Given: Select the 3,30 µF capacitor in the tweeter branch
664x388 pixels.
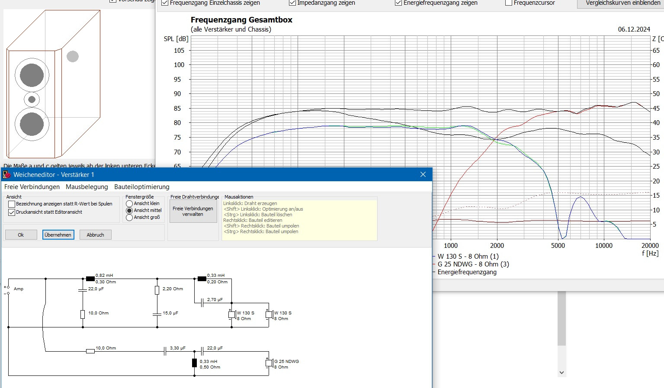Looking at the screenshot, I should pyautogui.click(x=165, y=351).
